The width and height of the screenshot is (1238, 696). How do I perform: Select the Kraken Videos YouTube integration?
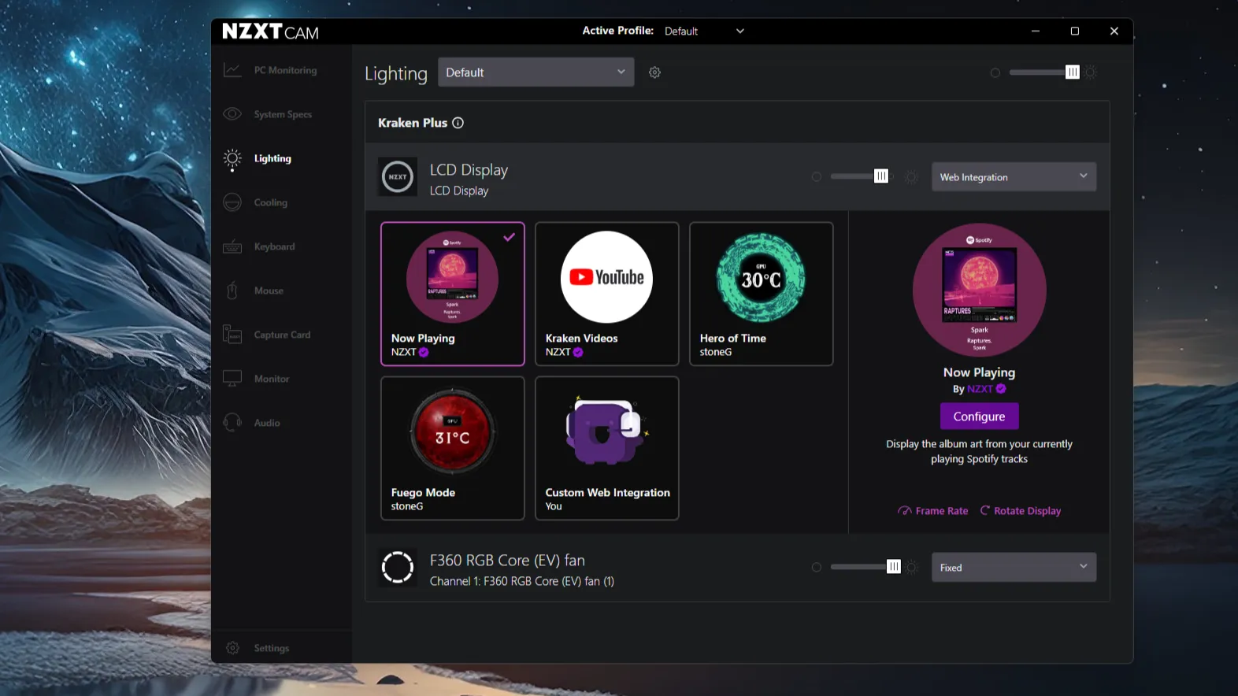[x=606, y=294]
